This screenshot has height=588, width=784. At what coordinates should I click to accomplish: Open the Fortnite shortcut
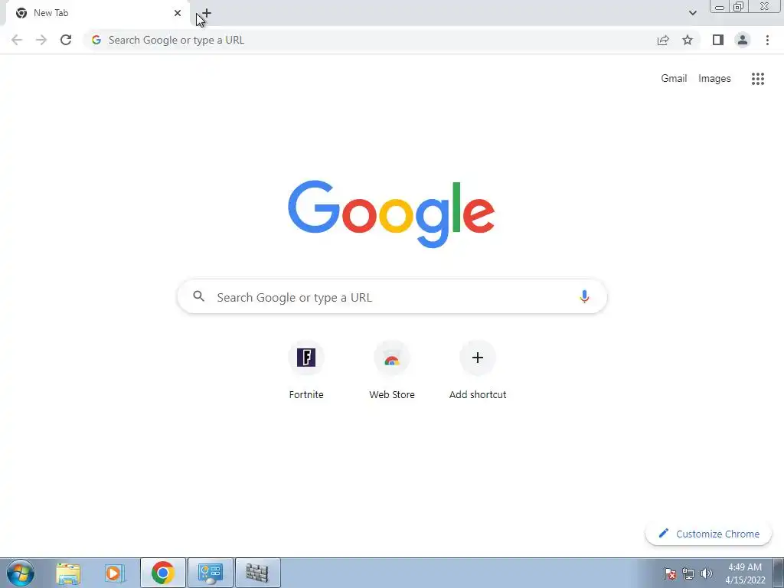coord(306,370)
